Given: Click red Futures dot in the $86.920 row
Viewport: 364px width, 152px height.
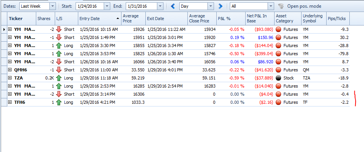Looking at the screenshot, I should (x=278, y=62).
